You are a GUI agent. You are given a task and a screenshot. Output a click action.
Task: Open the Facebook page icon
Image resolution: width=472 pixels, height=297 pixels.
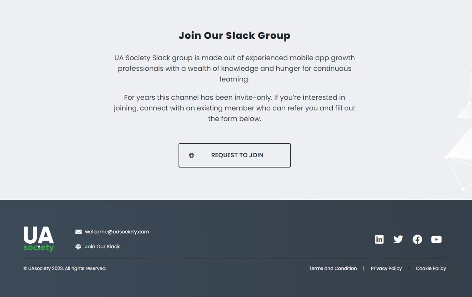pyautogui.click(x=417, y=239)
